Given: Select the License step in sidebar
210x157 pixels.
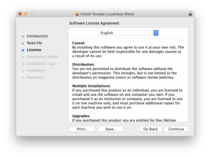Looking at the screenshot, I should (x=34, y=50).
